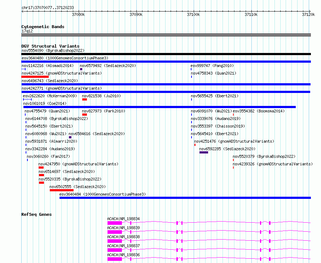This screenshot has height=263, width=321.
Task: Click the 37110k ruler tick label
Action: pos(251,14)
